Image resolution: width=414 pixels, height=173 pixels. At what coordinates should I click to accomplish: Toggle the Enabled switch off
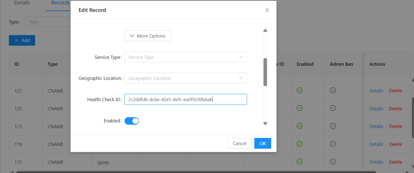(132, 121)
